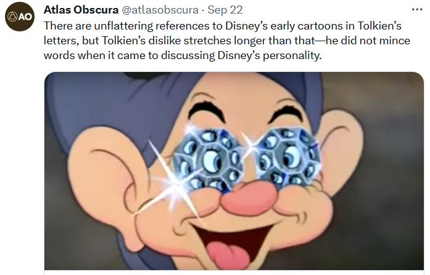Click the circular emblem inside the AO avatar
Image resolution: width=430 pixels, height=275 pixels.
(12, 17)
